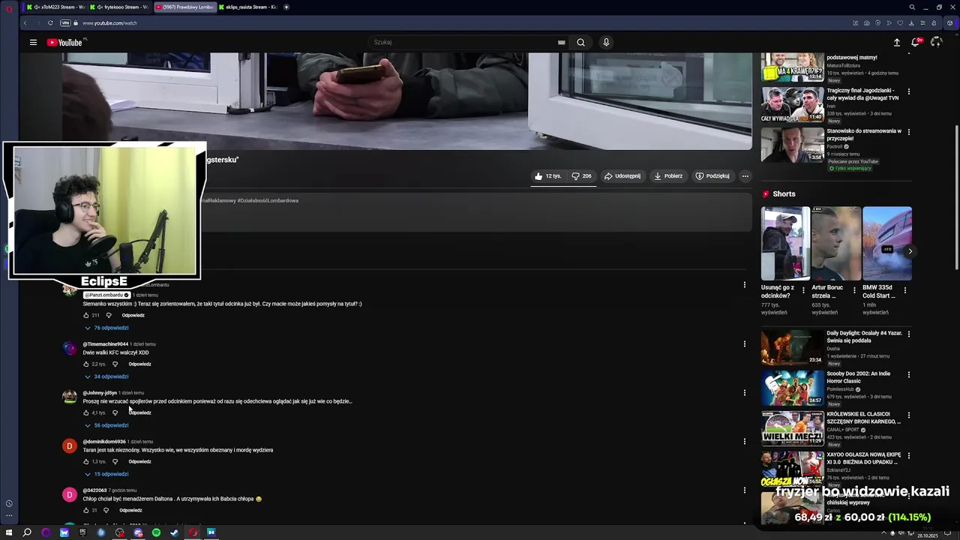
Task: Like the comment by @Timemachine9044
Action: 86,364
